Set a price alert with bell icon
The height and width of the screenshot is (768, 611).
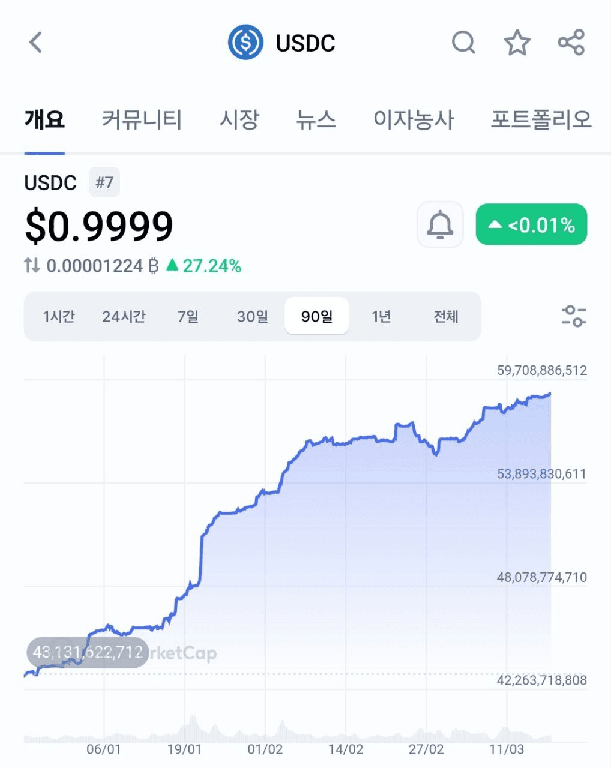[440, 225]
